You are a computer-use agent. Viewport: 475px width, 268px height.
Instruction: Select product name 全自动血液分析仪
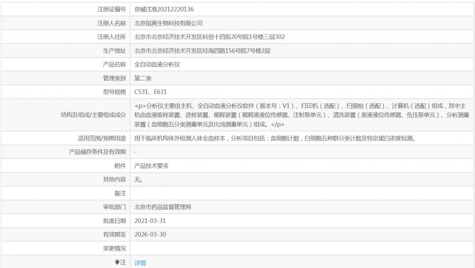[158, 65]
